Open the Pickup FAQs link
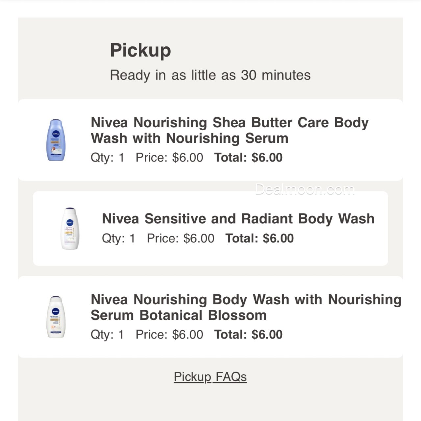 point(210,377)
